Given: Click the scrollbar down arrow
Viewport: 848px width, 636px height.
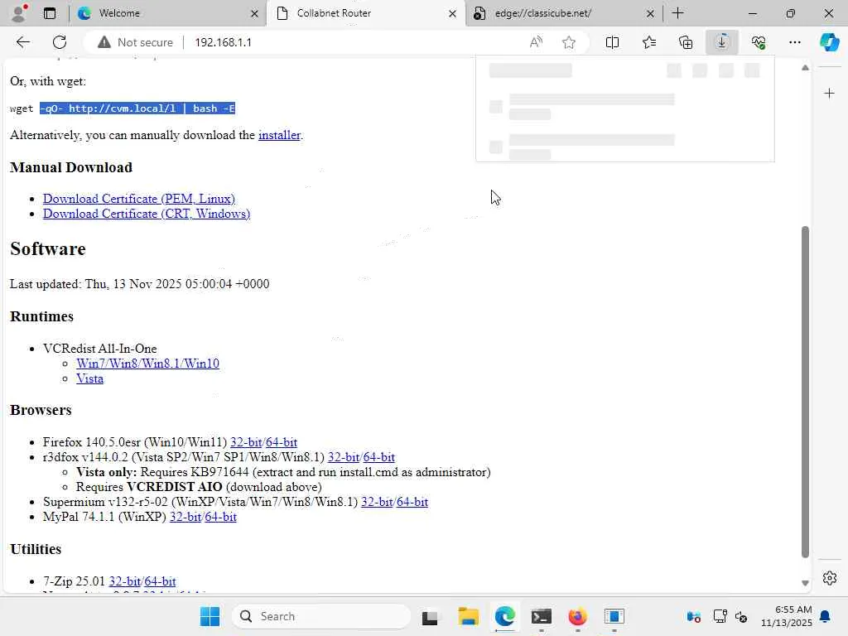Looking at the screenshot, I should coord(805,583).
